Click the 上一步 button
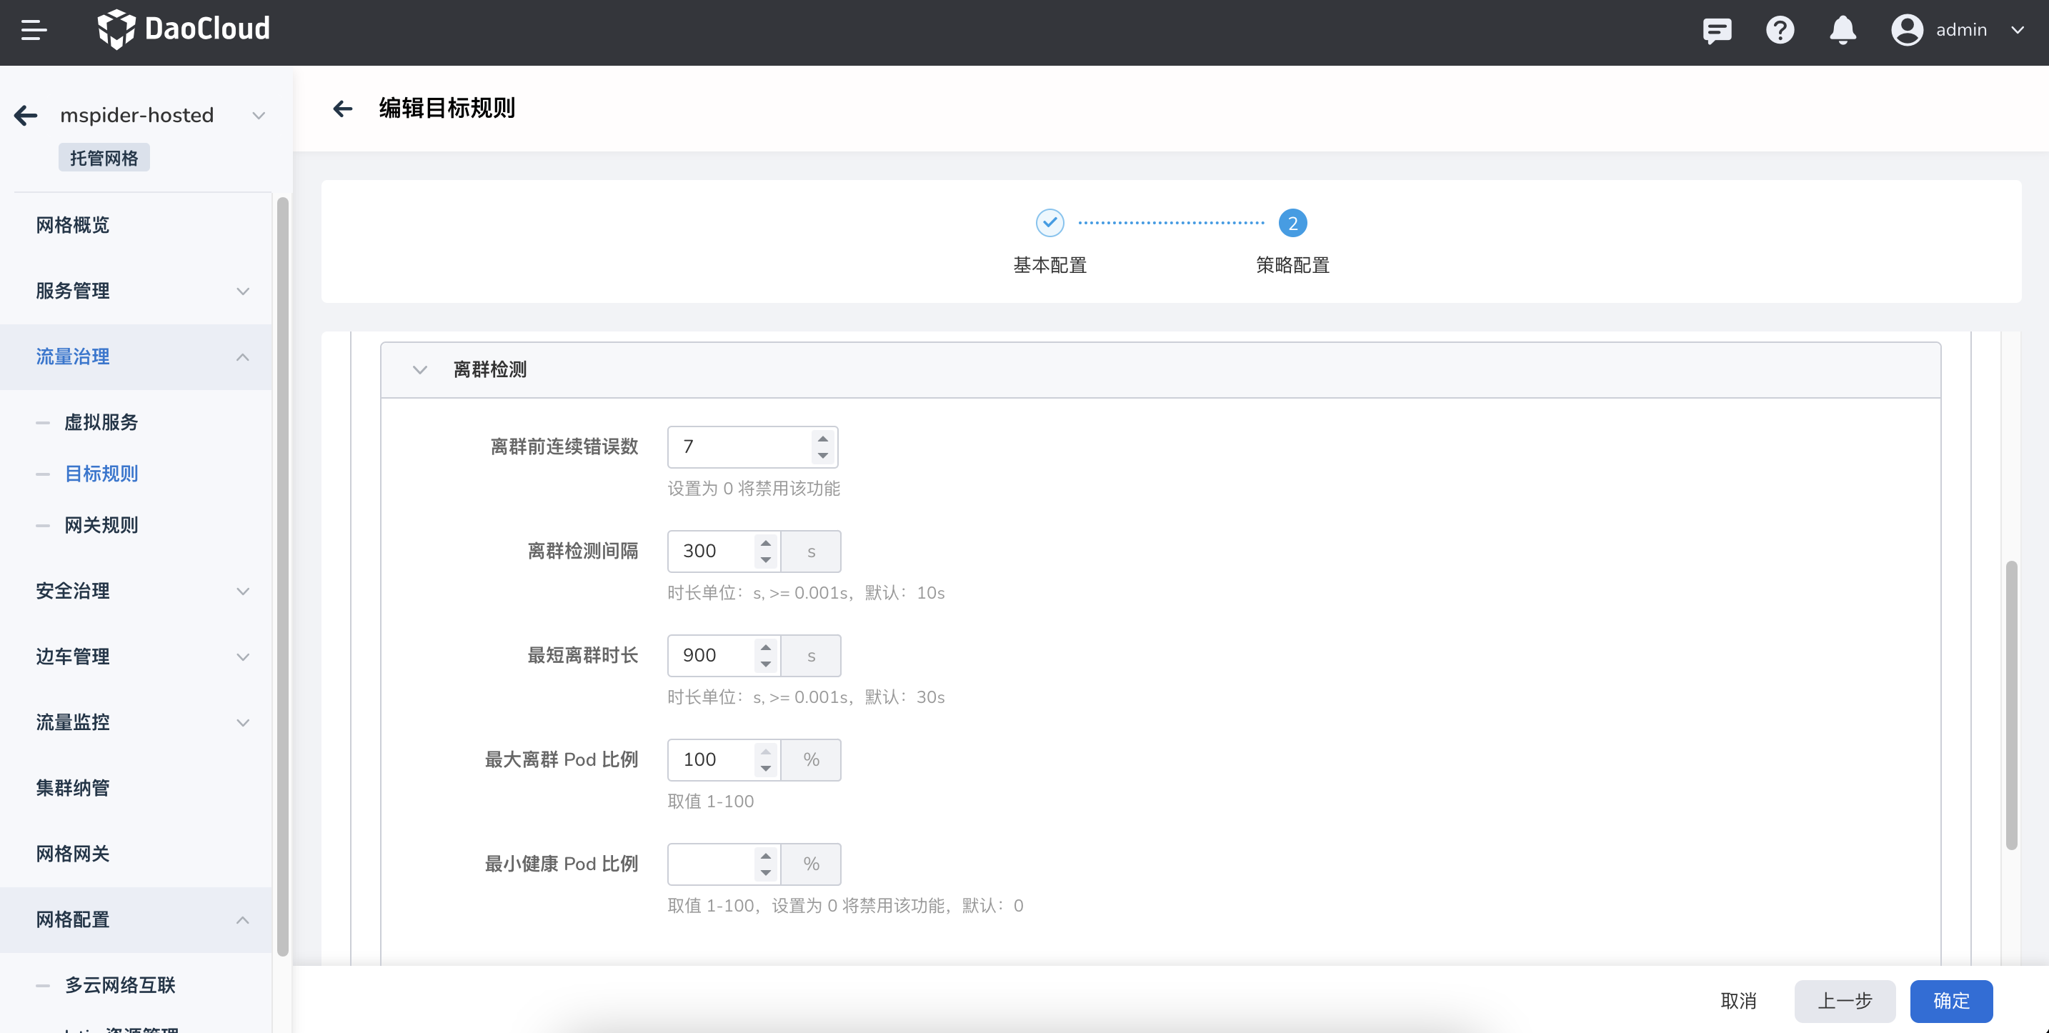Viewport: 2049px width, 1033px height. point(1844,1000)
